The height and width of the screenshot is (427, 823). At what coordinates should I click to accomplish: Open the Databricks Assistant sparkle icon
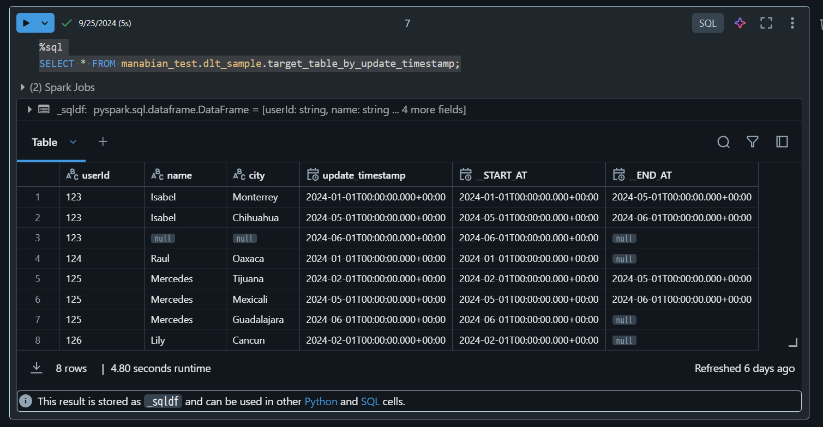740,23
